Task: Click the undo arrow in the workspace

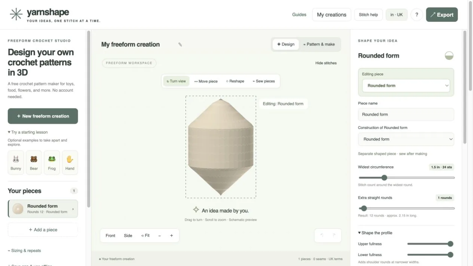Action: 322,235
